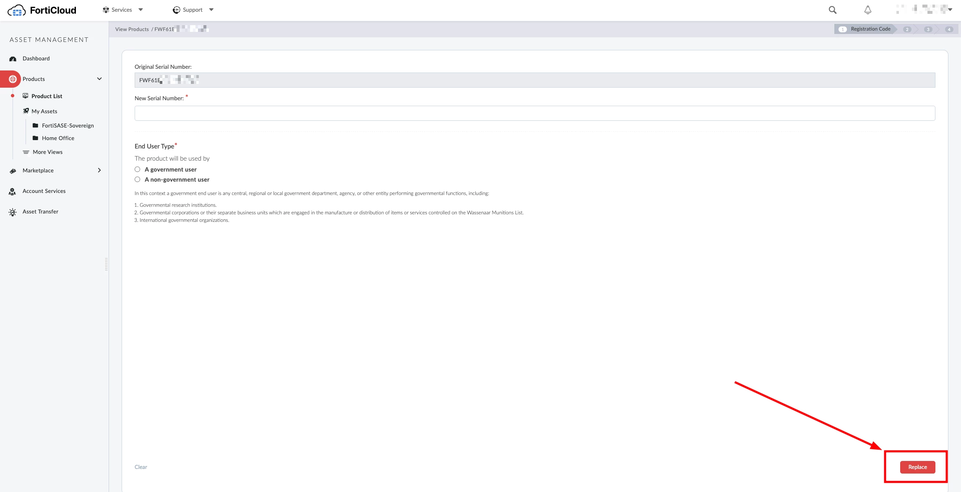This screenshot has width=961, height=492.
Task: Click the Marketplace tag icon
Action: (x=13, y=171)
